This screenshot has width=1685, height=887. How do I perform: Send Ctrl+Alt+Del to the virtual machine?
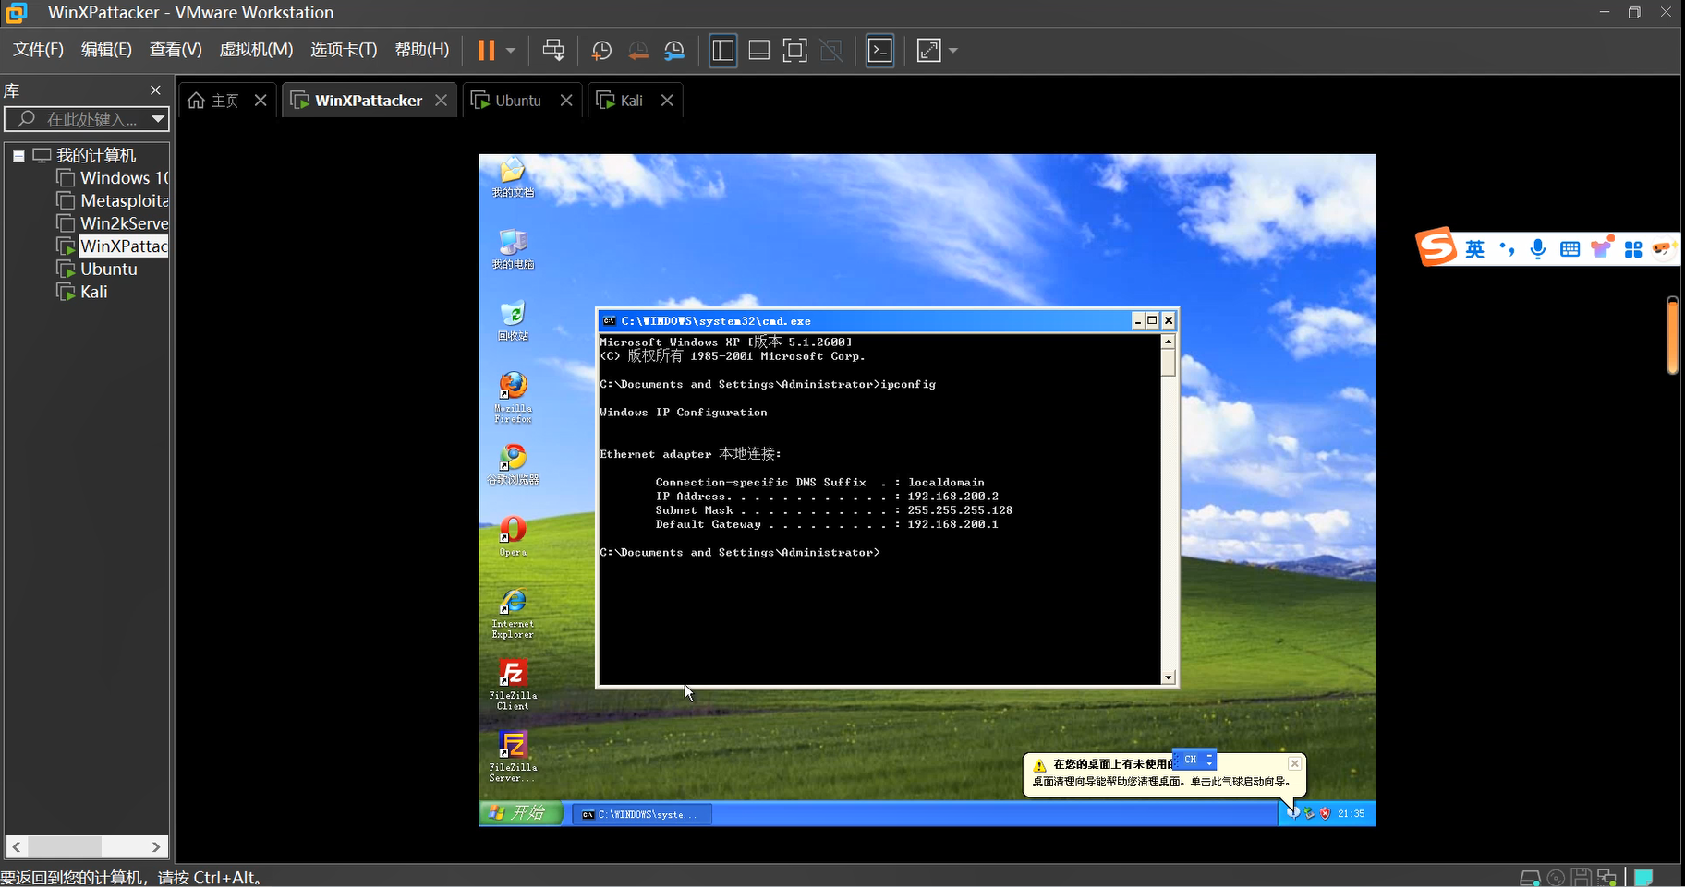click(x=553, y=50)
